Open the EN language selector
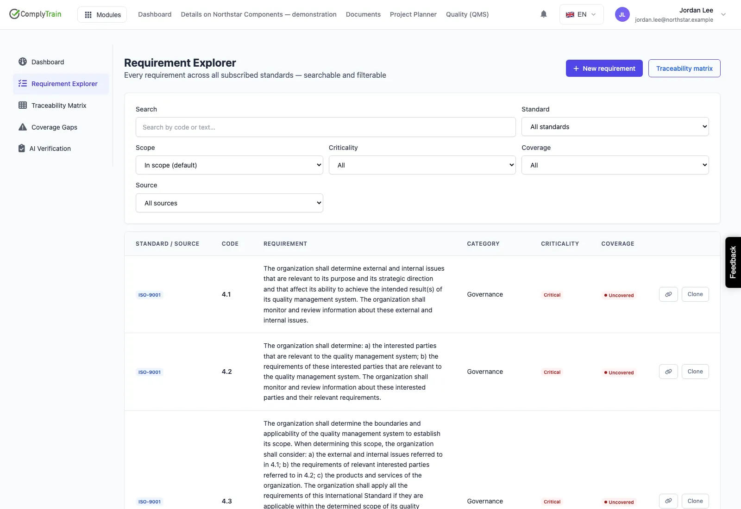Image resolution: width=741 pixels, height=509 pixels. tap(581, 14)
